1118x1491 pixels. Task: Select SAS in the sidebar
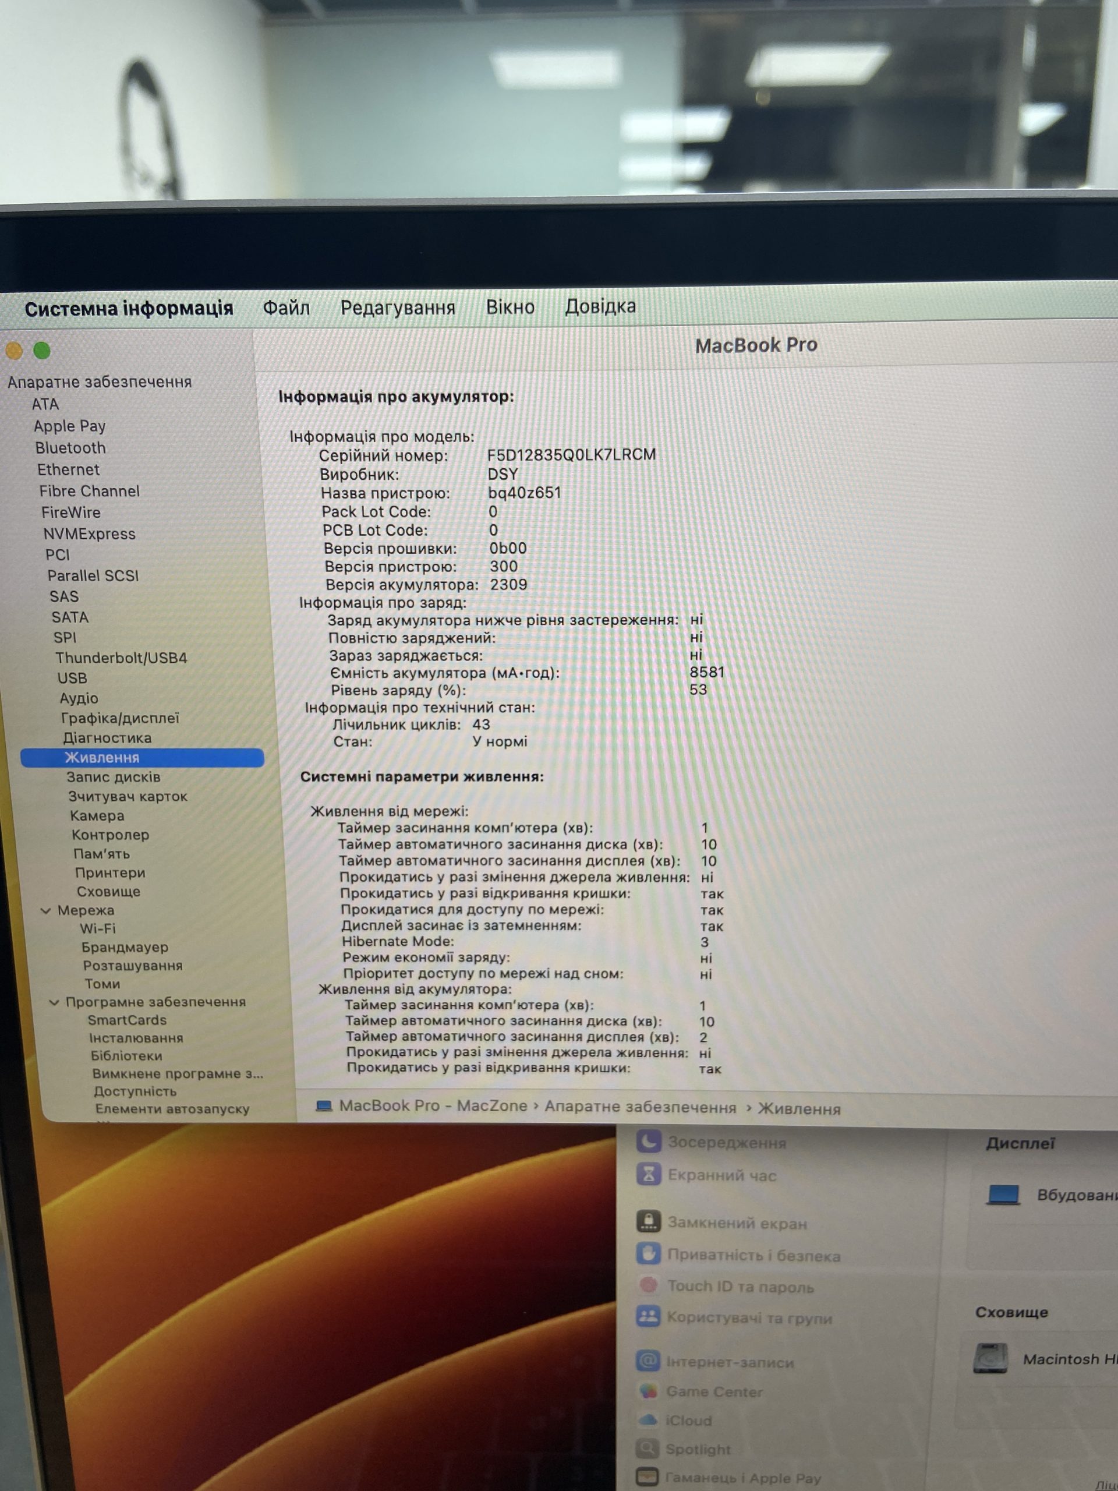click(x=64, y=596)
